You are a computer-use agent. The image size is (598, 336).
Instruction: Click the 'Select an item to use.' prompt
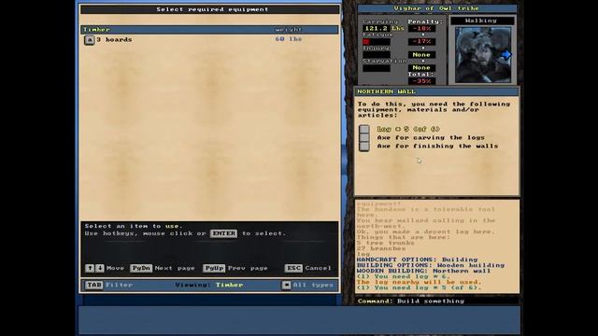pyautogui.click(x=134, y=226)
